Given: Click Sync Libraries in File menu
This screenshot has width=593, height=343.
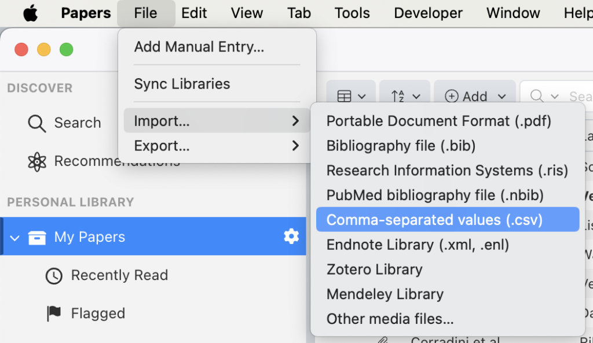Looking at the screenshot, I should [x=182, y=84].
